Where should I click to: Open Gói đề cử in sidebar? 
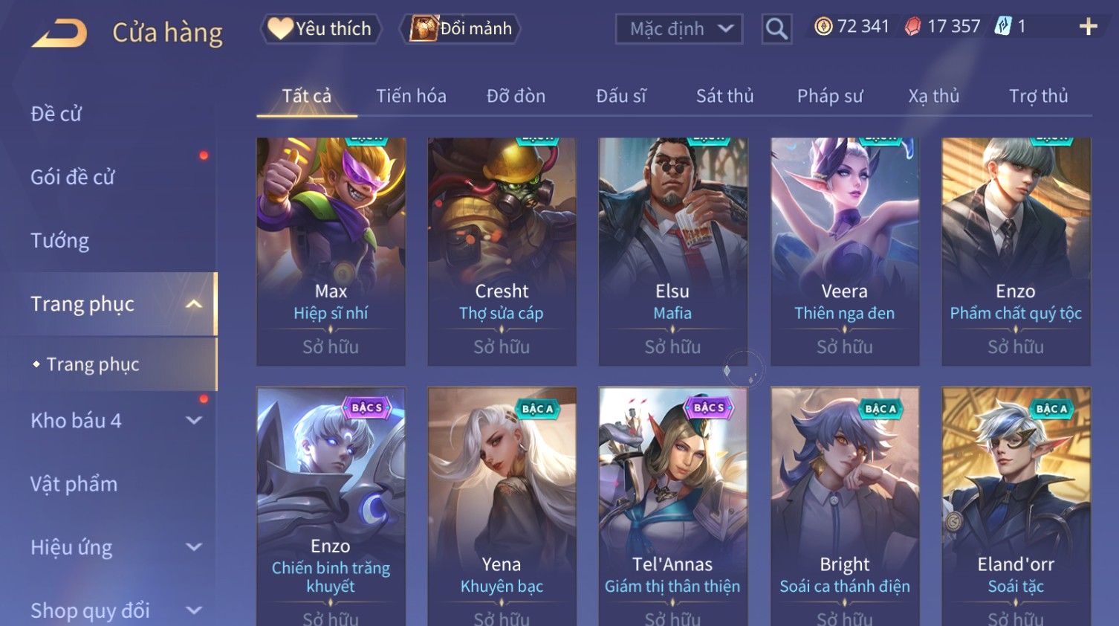pos(73,177)
